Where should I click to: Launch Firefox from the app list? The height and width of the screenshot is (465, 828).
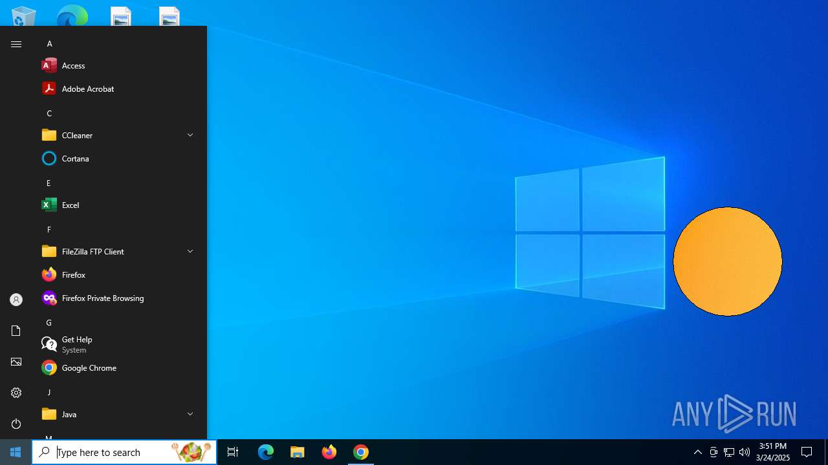click(119, 274)
